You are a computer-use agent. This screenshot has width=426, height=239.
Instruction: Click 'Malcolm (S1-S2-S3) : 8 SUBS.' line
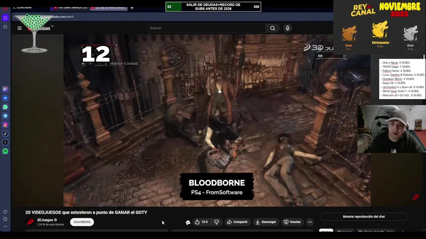pyautogui.click(x=402, y=95)
